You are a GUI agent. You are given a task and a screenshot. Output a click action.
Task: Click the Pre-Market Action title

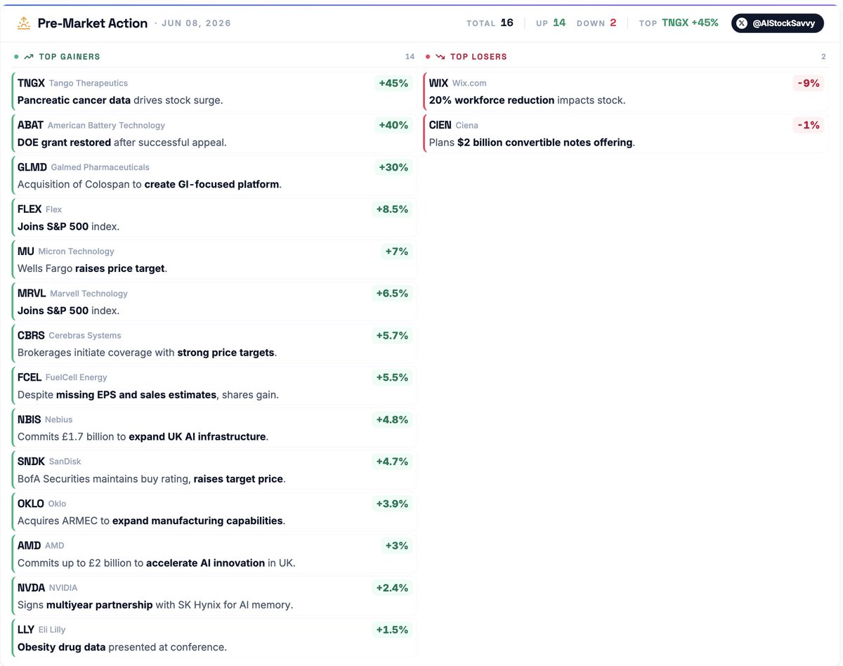pos(93,23)
